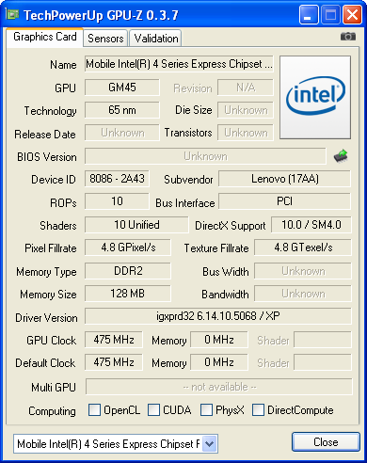Click the Close button

point(326,442)
